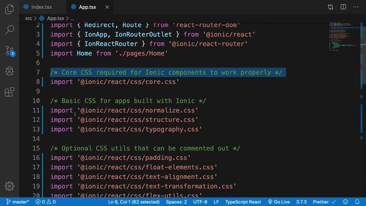This screenshot has height=206, width=366.
Task: Click the Prettier status indicator
Action: point(324,202)
